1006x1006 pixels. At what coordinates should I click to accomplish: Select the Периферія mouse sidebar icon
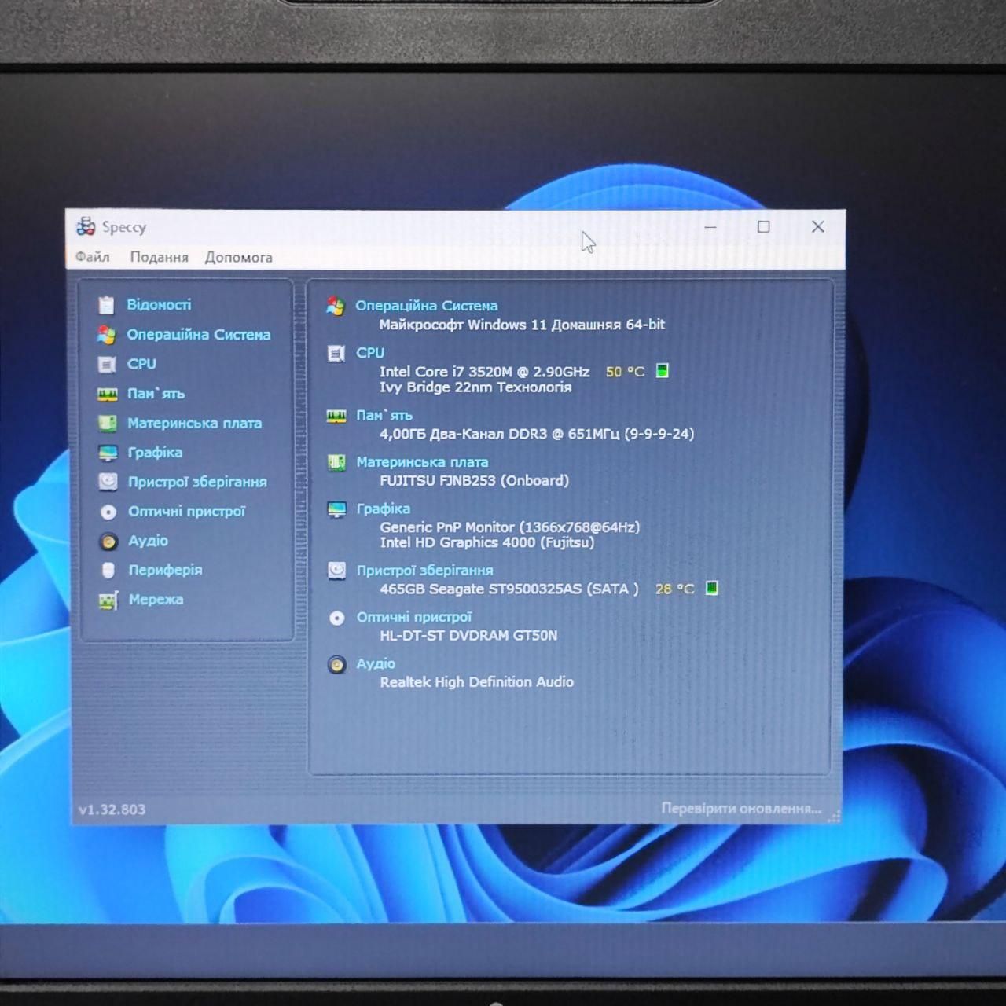[108, 571]
